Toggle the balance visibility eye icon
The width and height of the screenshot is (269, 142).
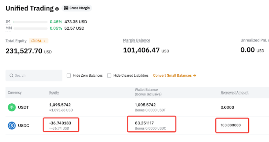click(x=57, y=9)
